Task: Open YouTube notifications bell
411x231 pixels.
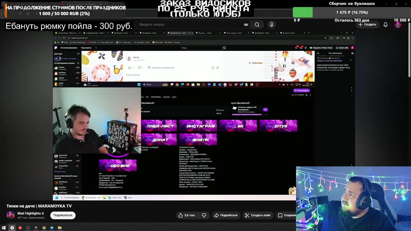Action: click(386, 24)
